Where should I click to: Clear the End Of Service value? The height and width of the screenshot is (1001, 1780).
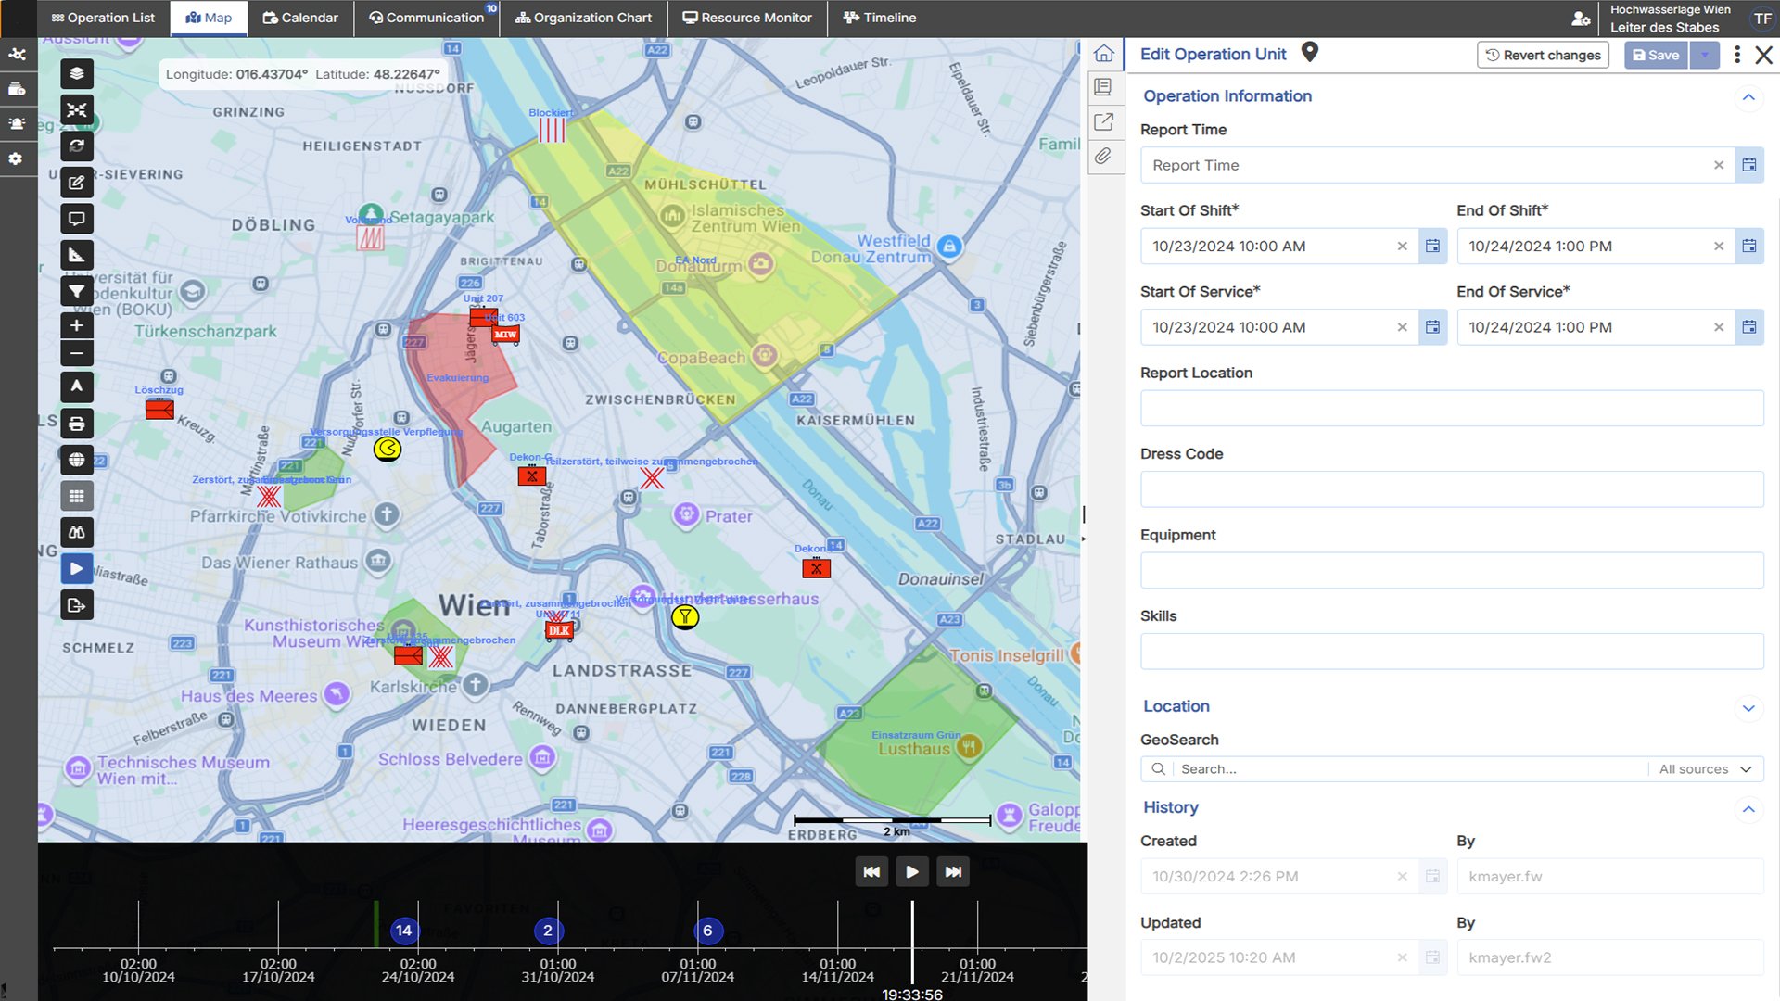1719,327
